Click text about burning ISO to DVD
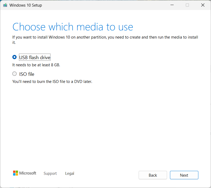This screenshot has width=211, height=188. [x=52, y=82]
